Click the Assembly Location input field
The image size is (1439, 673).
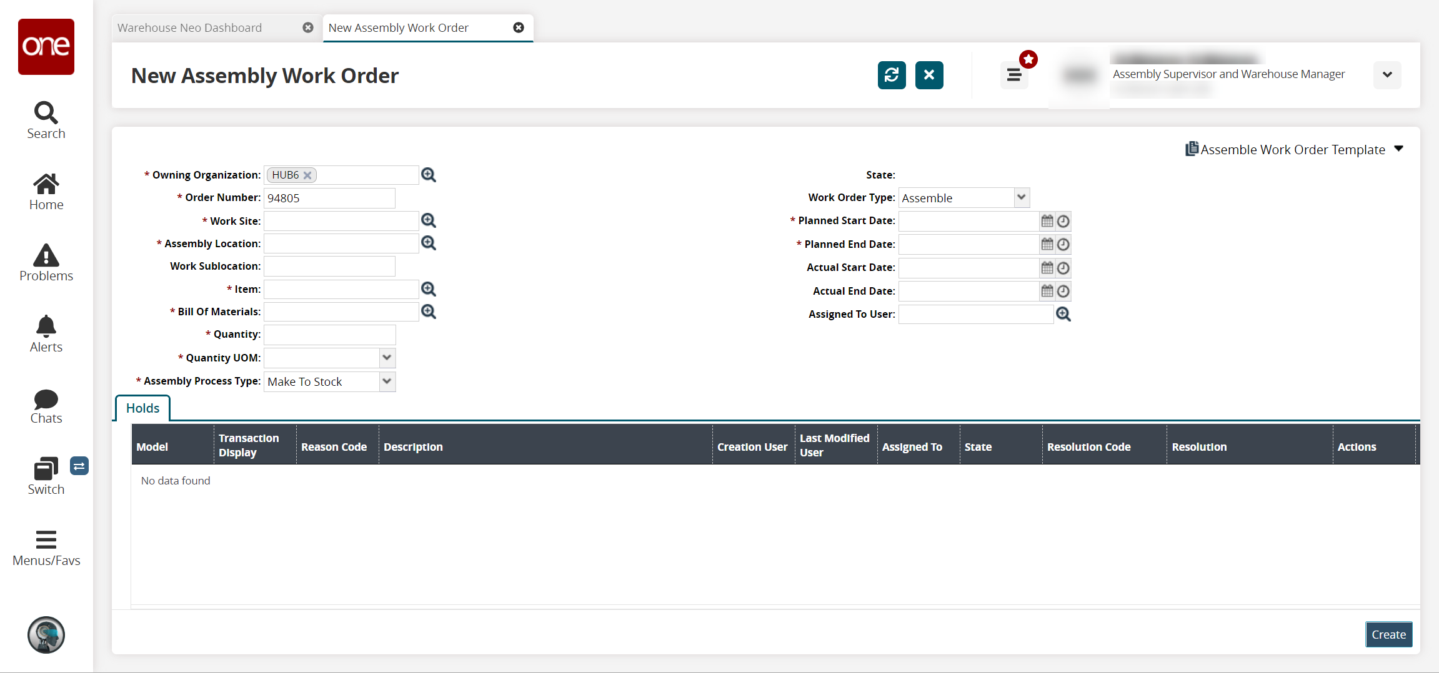pos(341,243)
